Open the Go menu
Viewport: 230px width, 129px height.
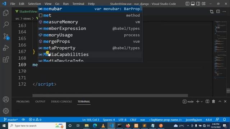(x=57, y=4)
